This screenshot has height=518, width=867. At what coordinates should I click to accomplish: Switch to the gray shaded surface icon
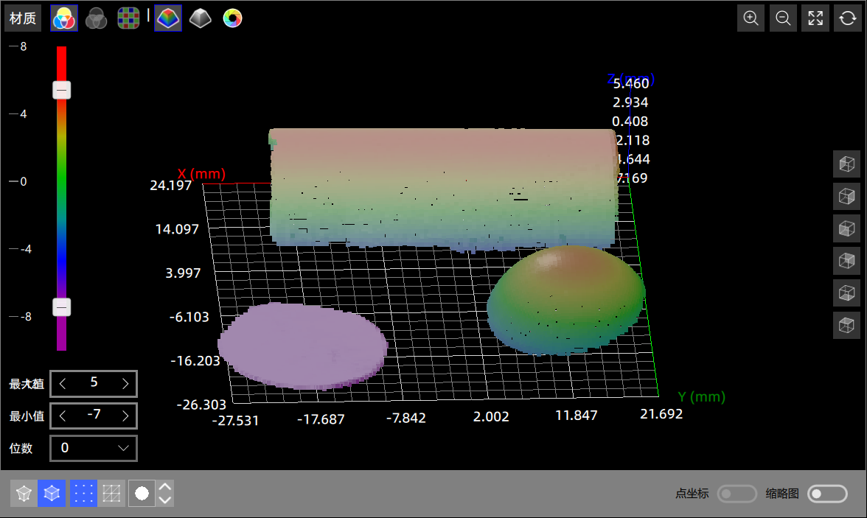click(200, 18)
